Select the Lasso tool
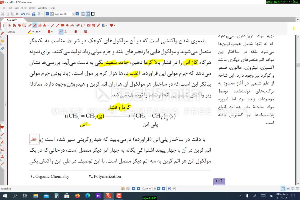The image size is (300, 200). coord(83,25)
